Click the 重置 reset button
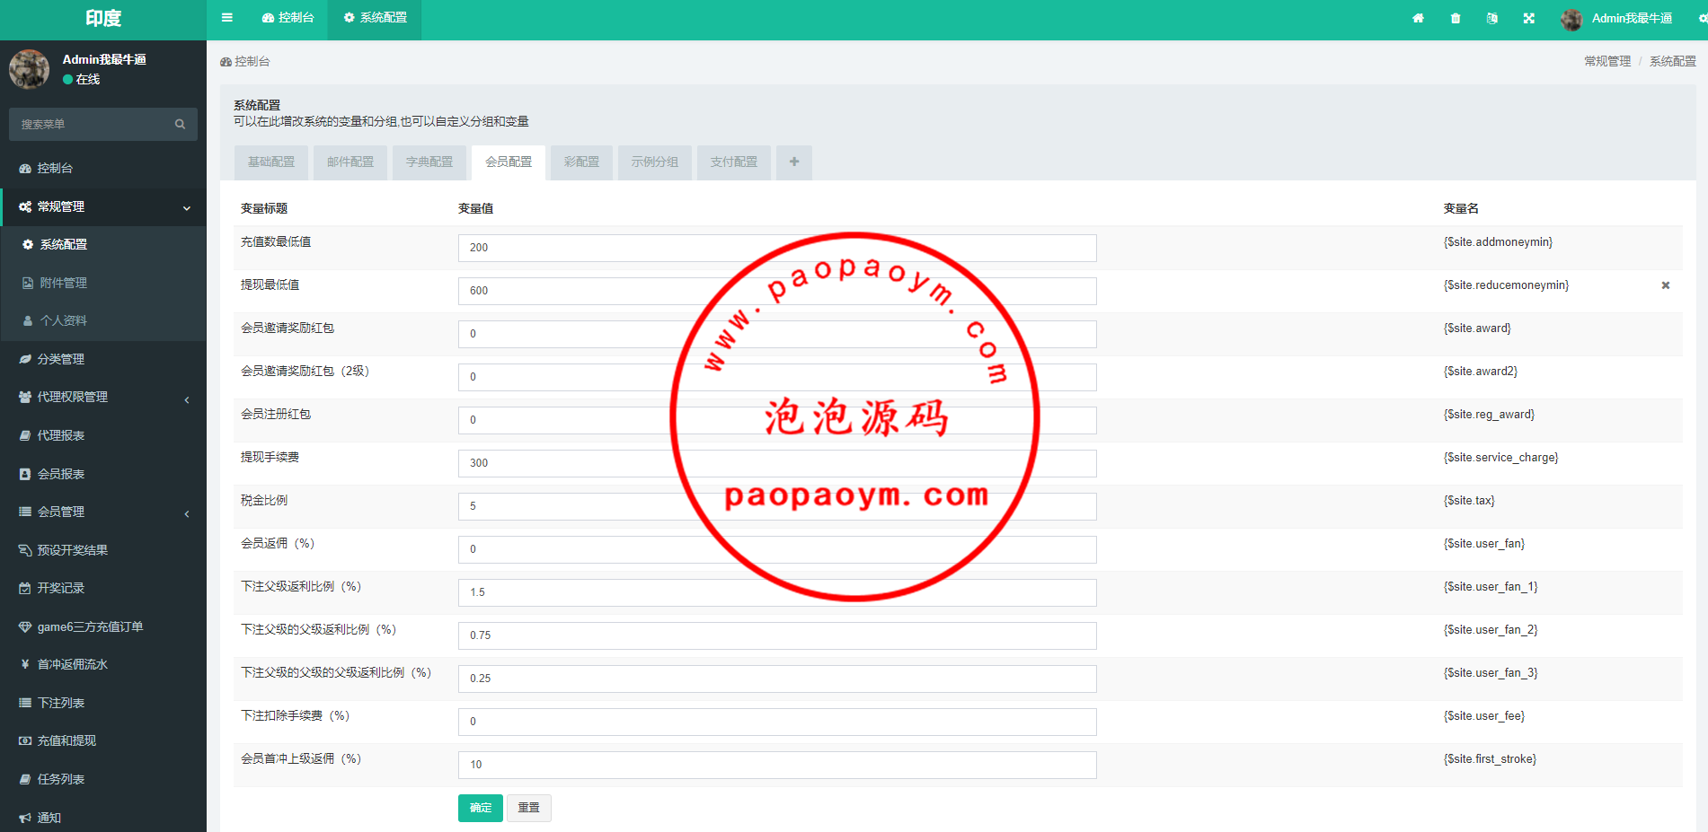This screenshot has width=1708, height=832. (x=529, y=808)
